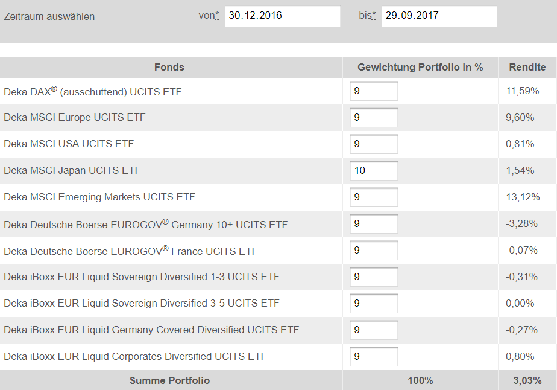Focus the Deka MSCI USA weighting input
Viewport: 557px width, 390px height.
coord(374,144)
